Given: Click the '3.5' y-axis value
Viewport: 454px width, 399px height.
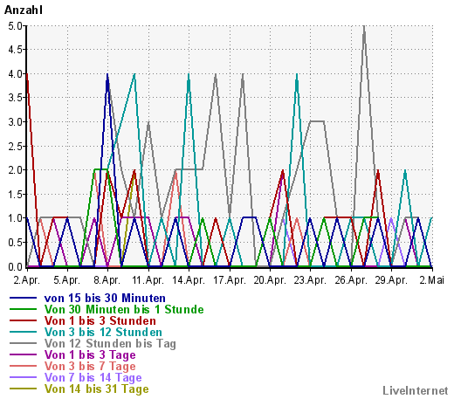Looking at the screenshot, I should tap(15, 98).
